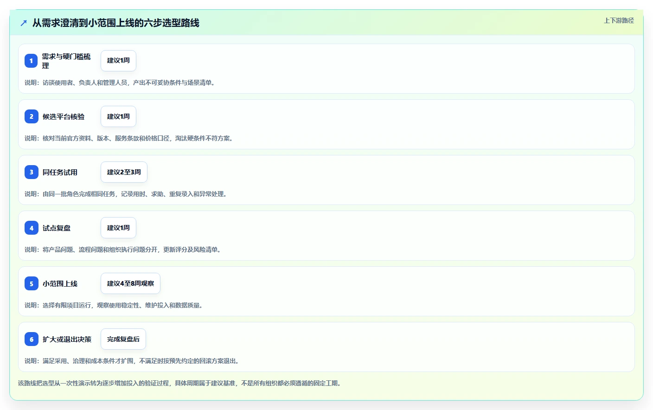The image size is (653, 410).
Task: Click step number 1 badge
Action: [31, 61]
